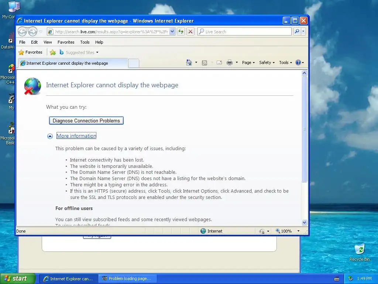Screen dimensions: 378x284
Task: Click the 1:49 PM clock
Action: (364, 278)
